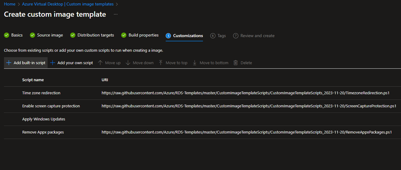Click Add your own script button
401x170 pixels.
tap(71, 63)
